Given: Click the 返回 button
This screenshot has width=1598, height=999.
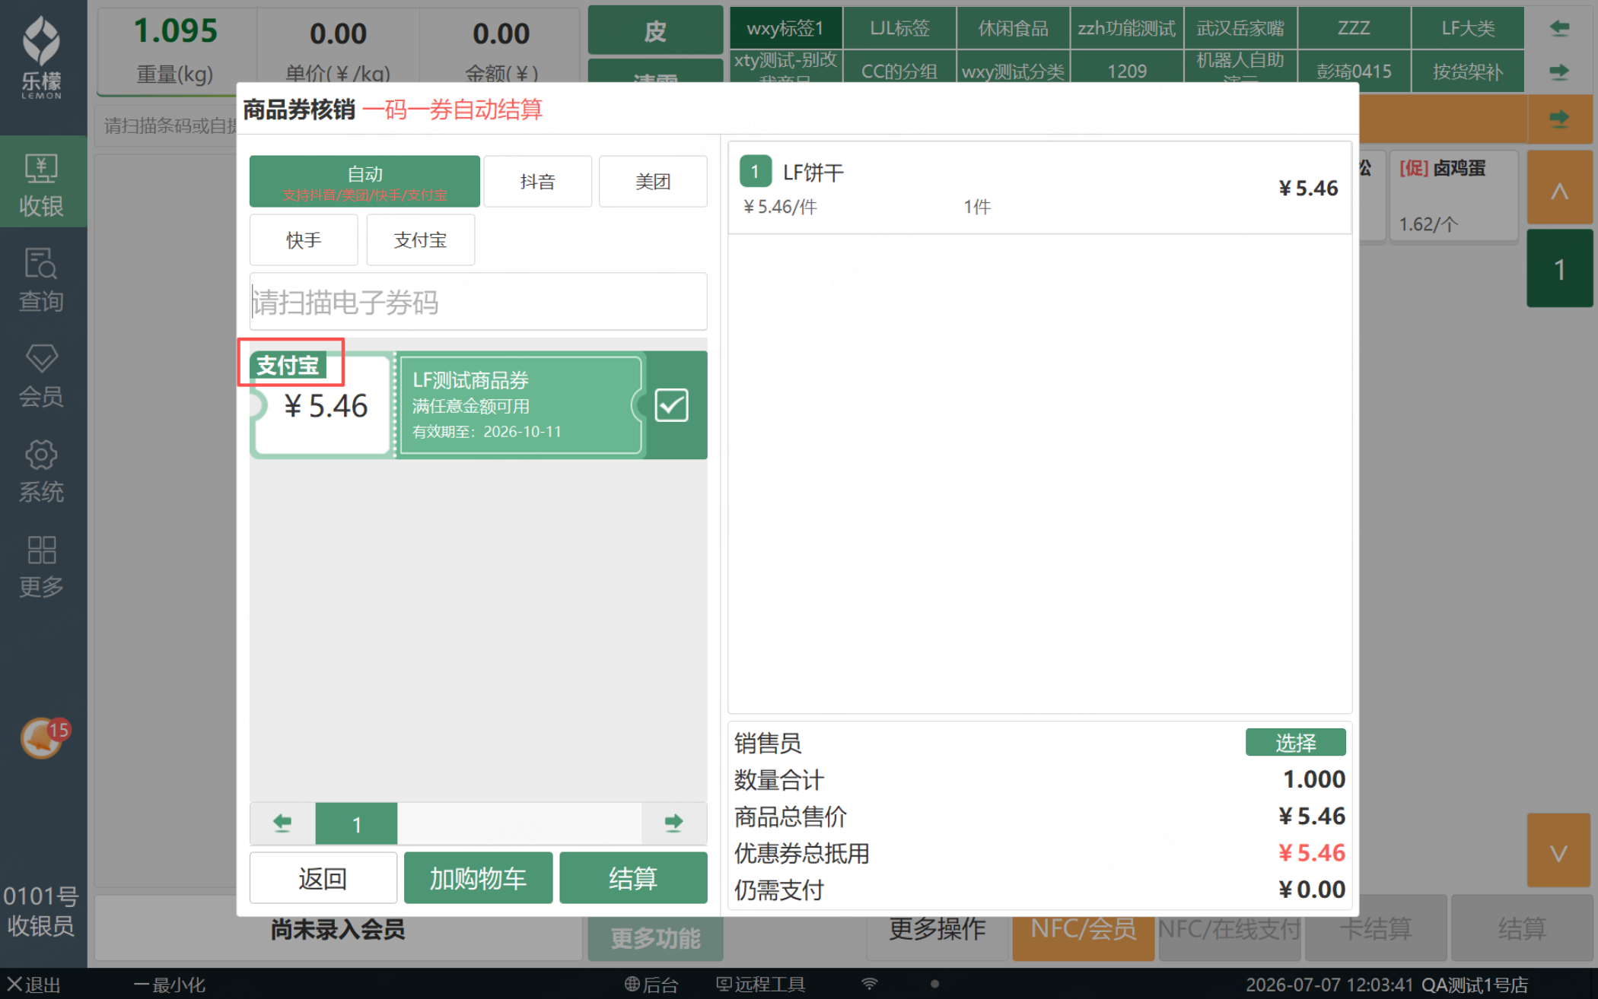Looking at the screenshot, I should 323,878.
